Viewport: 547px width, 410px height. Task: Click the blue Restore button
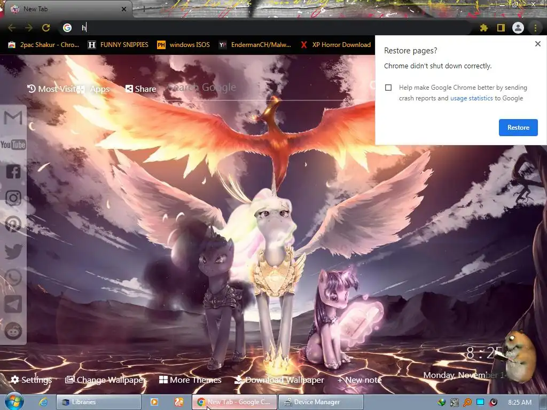(x=518, y=128)
